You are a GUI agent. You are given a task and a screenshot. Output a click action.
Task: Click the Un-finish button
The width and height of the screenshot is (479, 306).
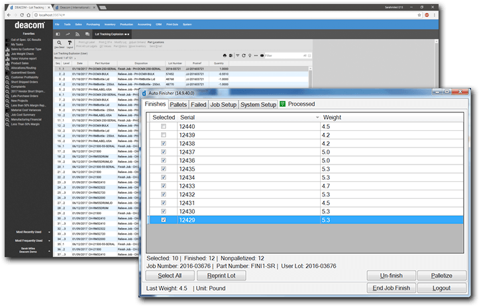[x=391, y=276]
